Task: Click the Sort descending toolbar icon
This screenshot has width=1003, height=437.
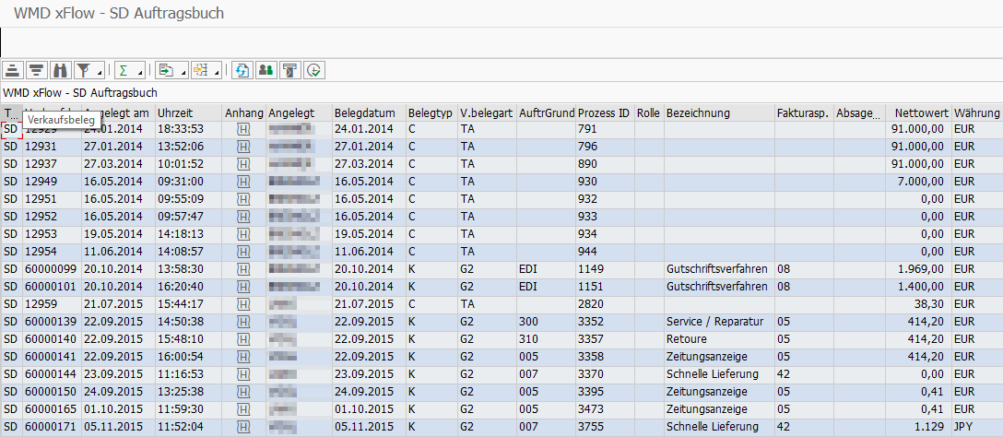Action: 37,70
